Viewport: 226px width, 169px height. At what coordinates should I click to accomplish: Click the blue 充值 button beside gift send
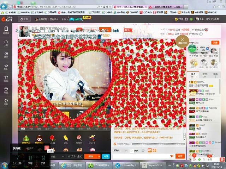[x=106, y=156]
